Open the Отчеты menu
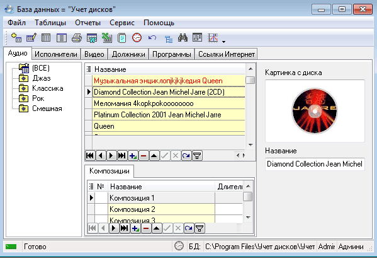The image size is (377, 258). [87, 23]
